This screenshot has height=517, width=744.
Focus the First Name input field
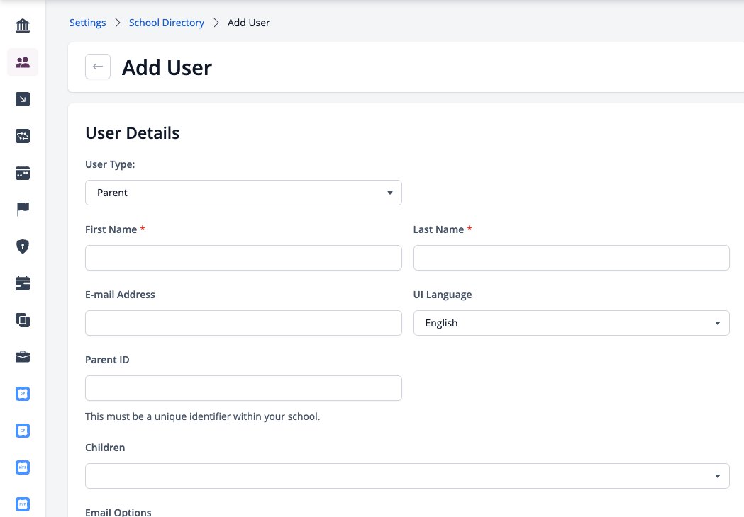[243, 258]
